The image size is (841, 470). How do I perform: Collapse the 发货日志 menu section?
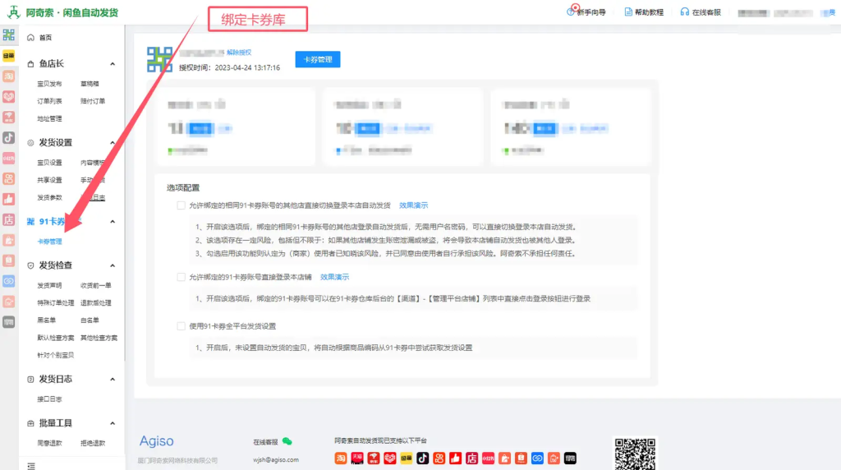point(113,380)
